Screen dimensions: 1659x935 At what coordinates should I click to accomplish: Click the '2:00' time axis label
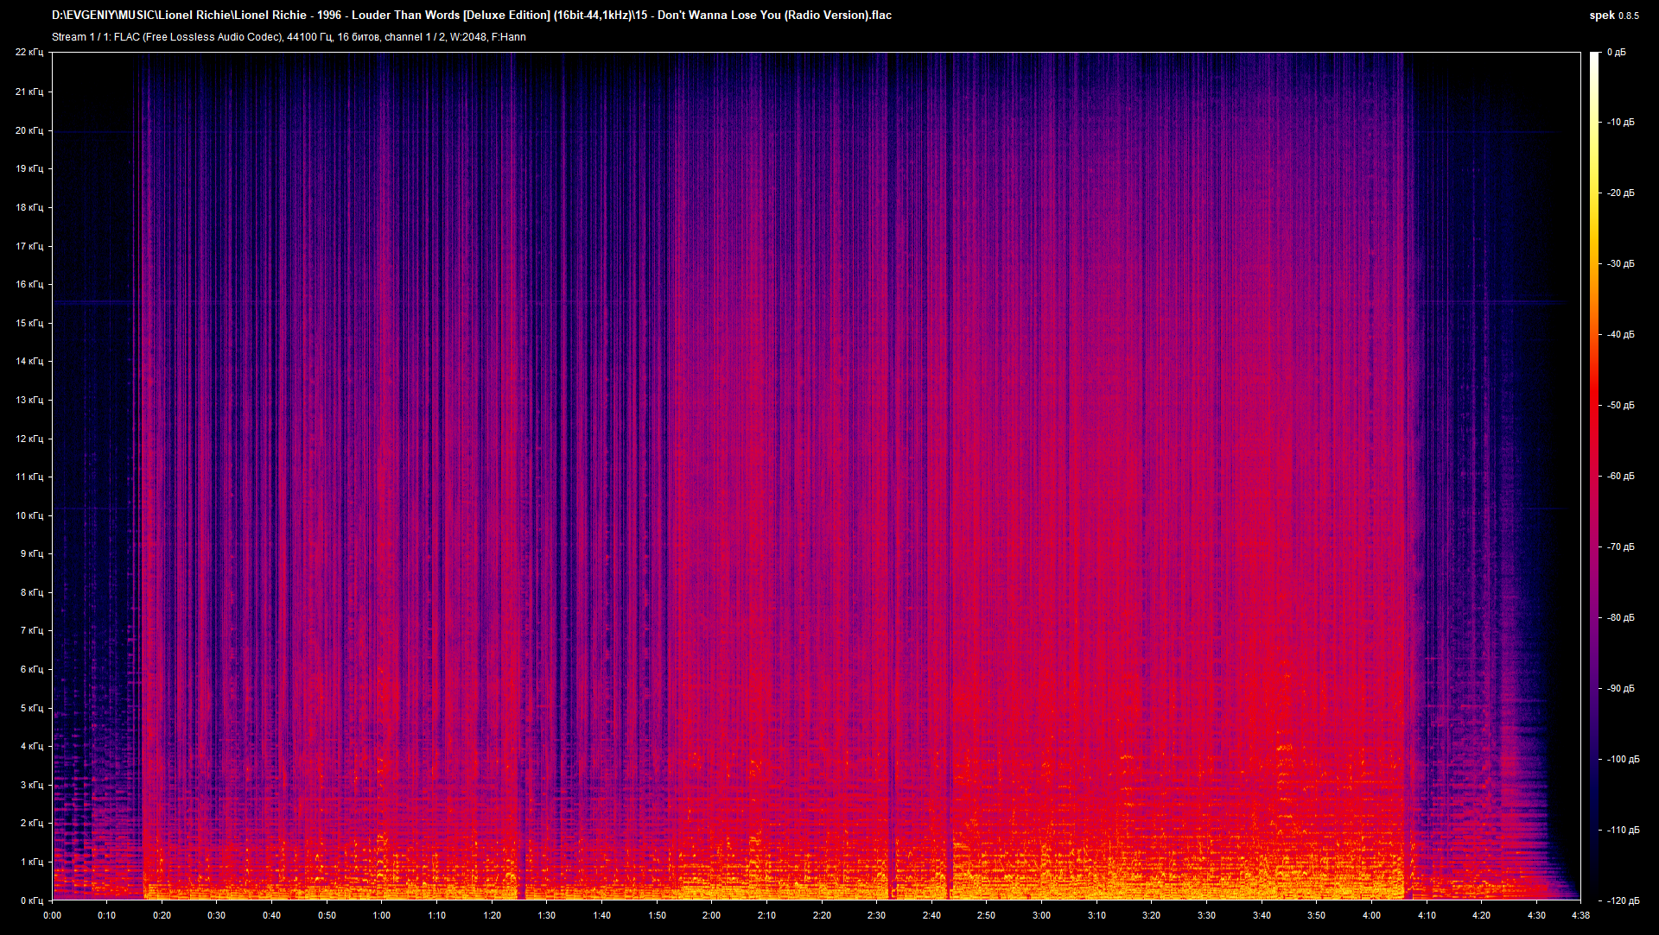(712, 915)
